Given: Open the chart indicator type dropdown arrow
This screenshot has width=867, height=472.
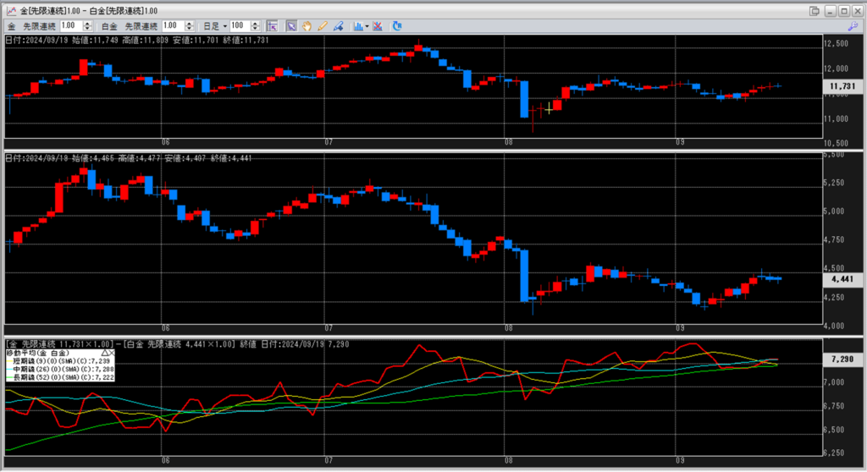Looking at the screenshot, I should coord(365,25).
